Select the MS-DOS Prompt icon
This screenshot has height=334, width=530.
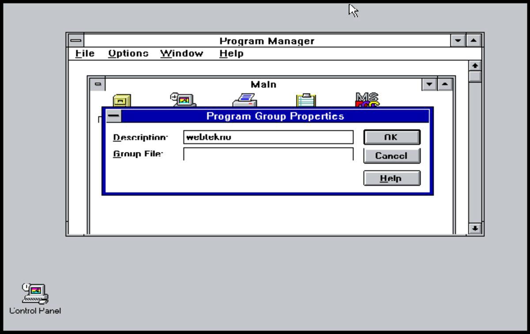(x=367, y=100)
